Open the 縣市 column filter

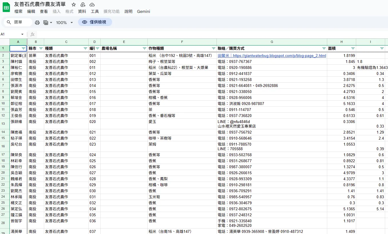click(x=41, y=48)
